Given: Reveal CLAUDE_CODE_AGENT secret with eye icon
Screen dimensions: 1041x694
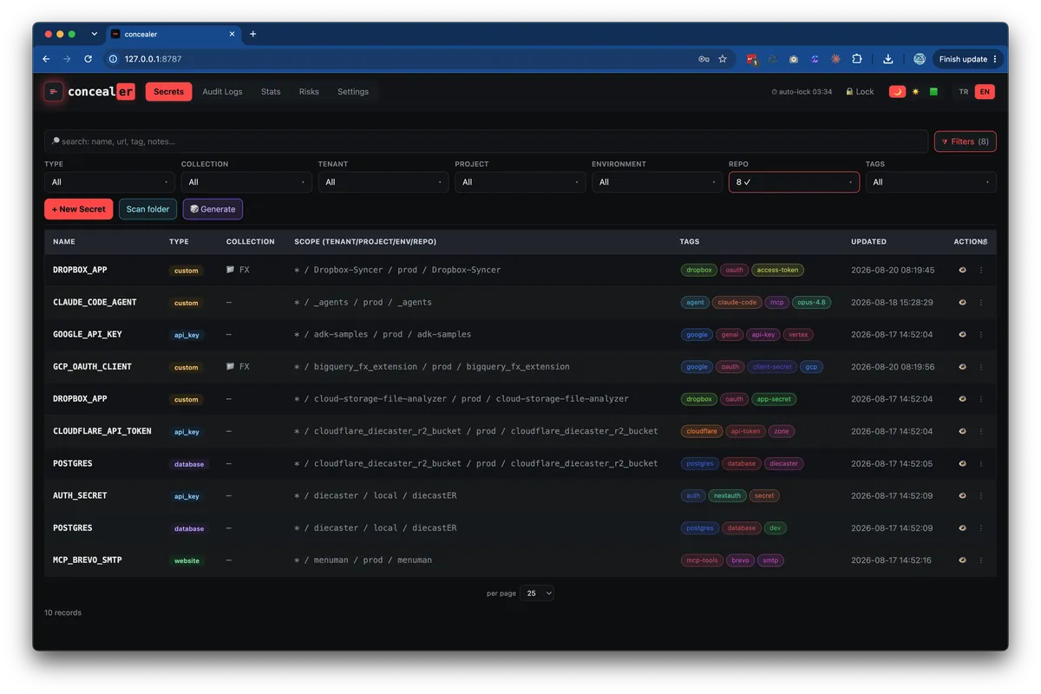Looking at the screenshot, I should 962,302.
